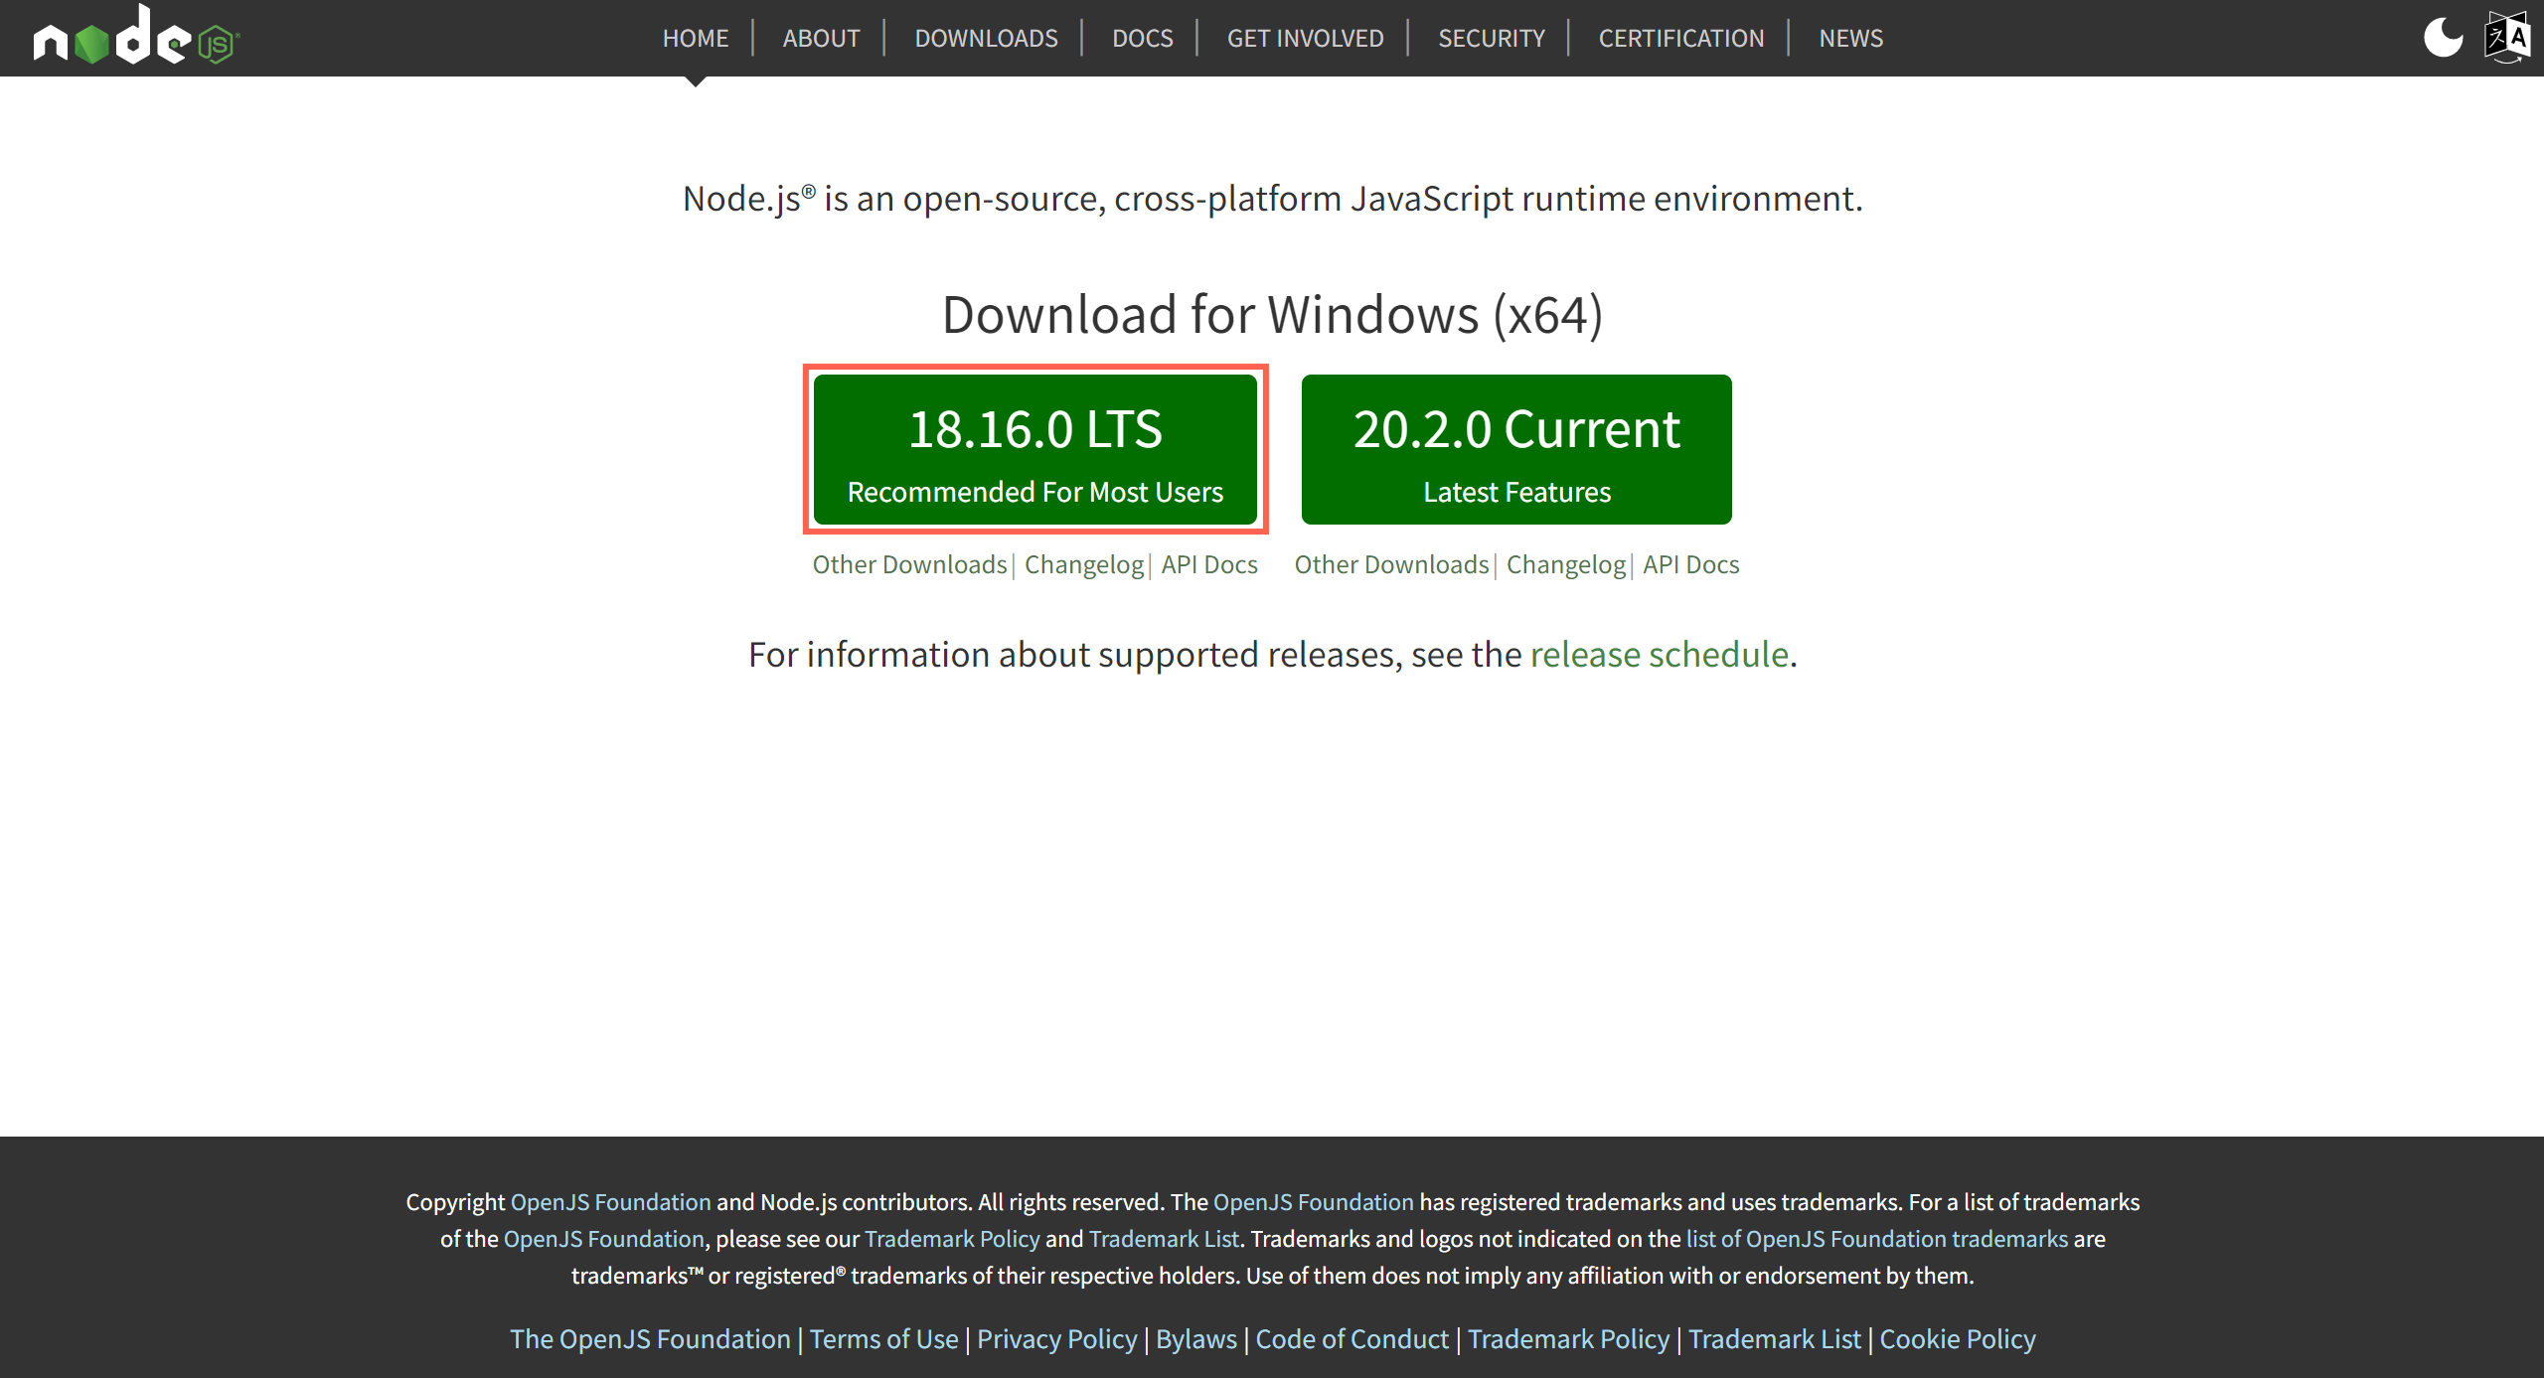
Task: View the Changelog for 18.16.0 LTS
Action: tap(1083, 563)
